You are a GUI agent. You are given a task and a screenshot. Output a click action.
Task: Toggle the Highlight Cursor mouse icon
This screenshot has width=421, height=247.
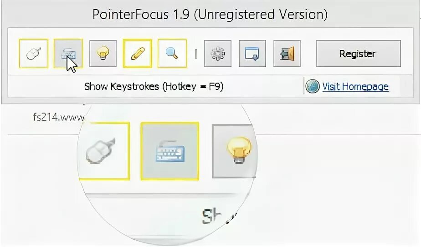click(x=34, y=54)
